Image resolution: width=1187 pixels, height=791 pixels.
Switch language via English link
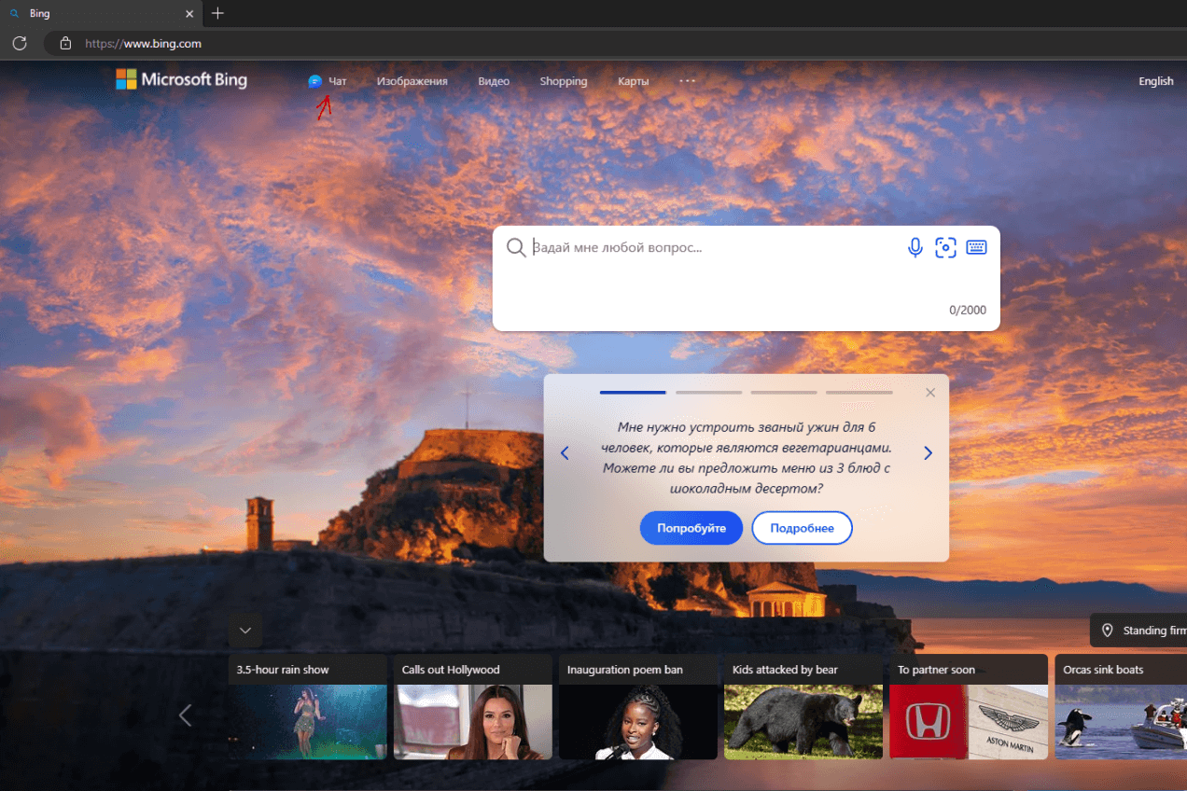[x=1155, y=81]
